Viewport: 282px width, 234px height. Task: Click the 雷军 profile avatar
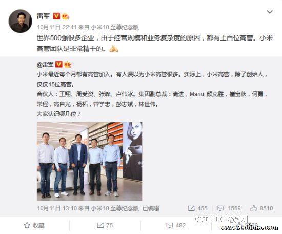21,21
